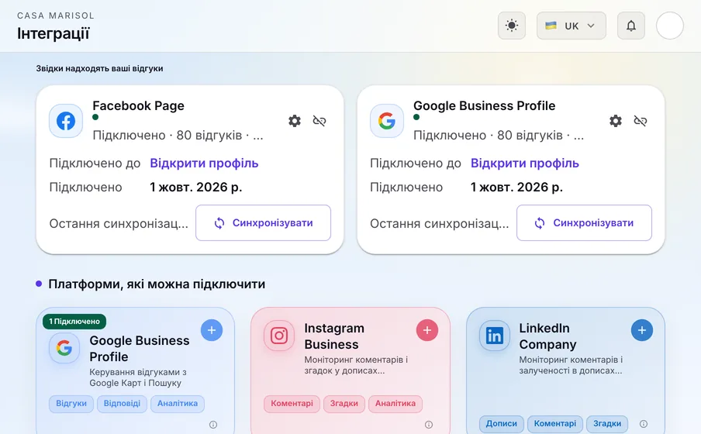This screenshot has width=701, height=434.
Task: Click the LinkedIn logo icon
Action: [495, 336]
